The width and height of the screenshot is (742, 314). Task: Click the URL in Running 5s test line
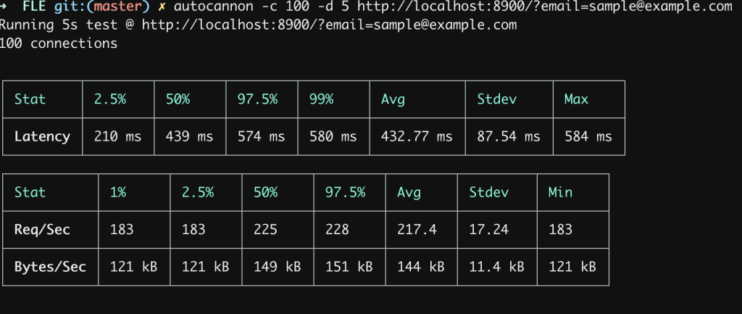[x=330, y=25]
